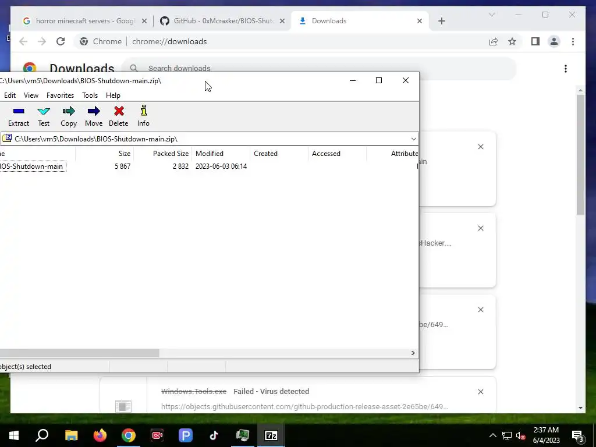This screenshot has width=596, height=447.
Task: Sort by Modified column header
Action: [x=221, y=154]
